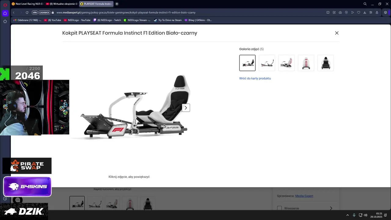
Task: Show hidden tray icons chevron
Action: point(347,215)
